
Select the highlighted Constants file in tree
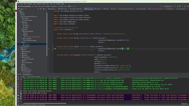32,44
